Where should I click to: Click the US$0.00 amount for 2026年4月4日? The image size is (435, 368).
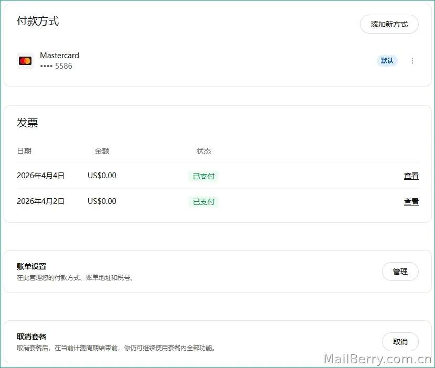click(102, 176)
